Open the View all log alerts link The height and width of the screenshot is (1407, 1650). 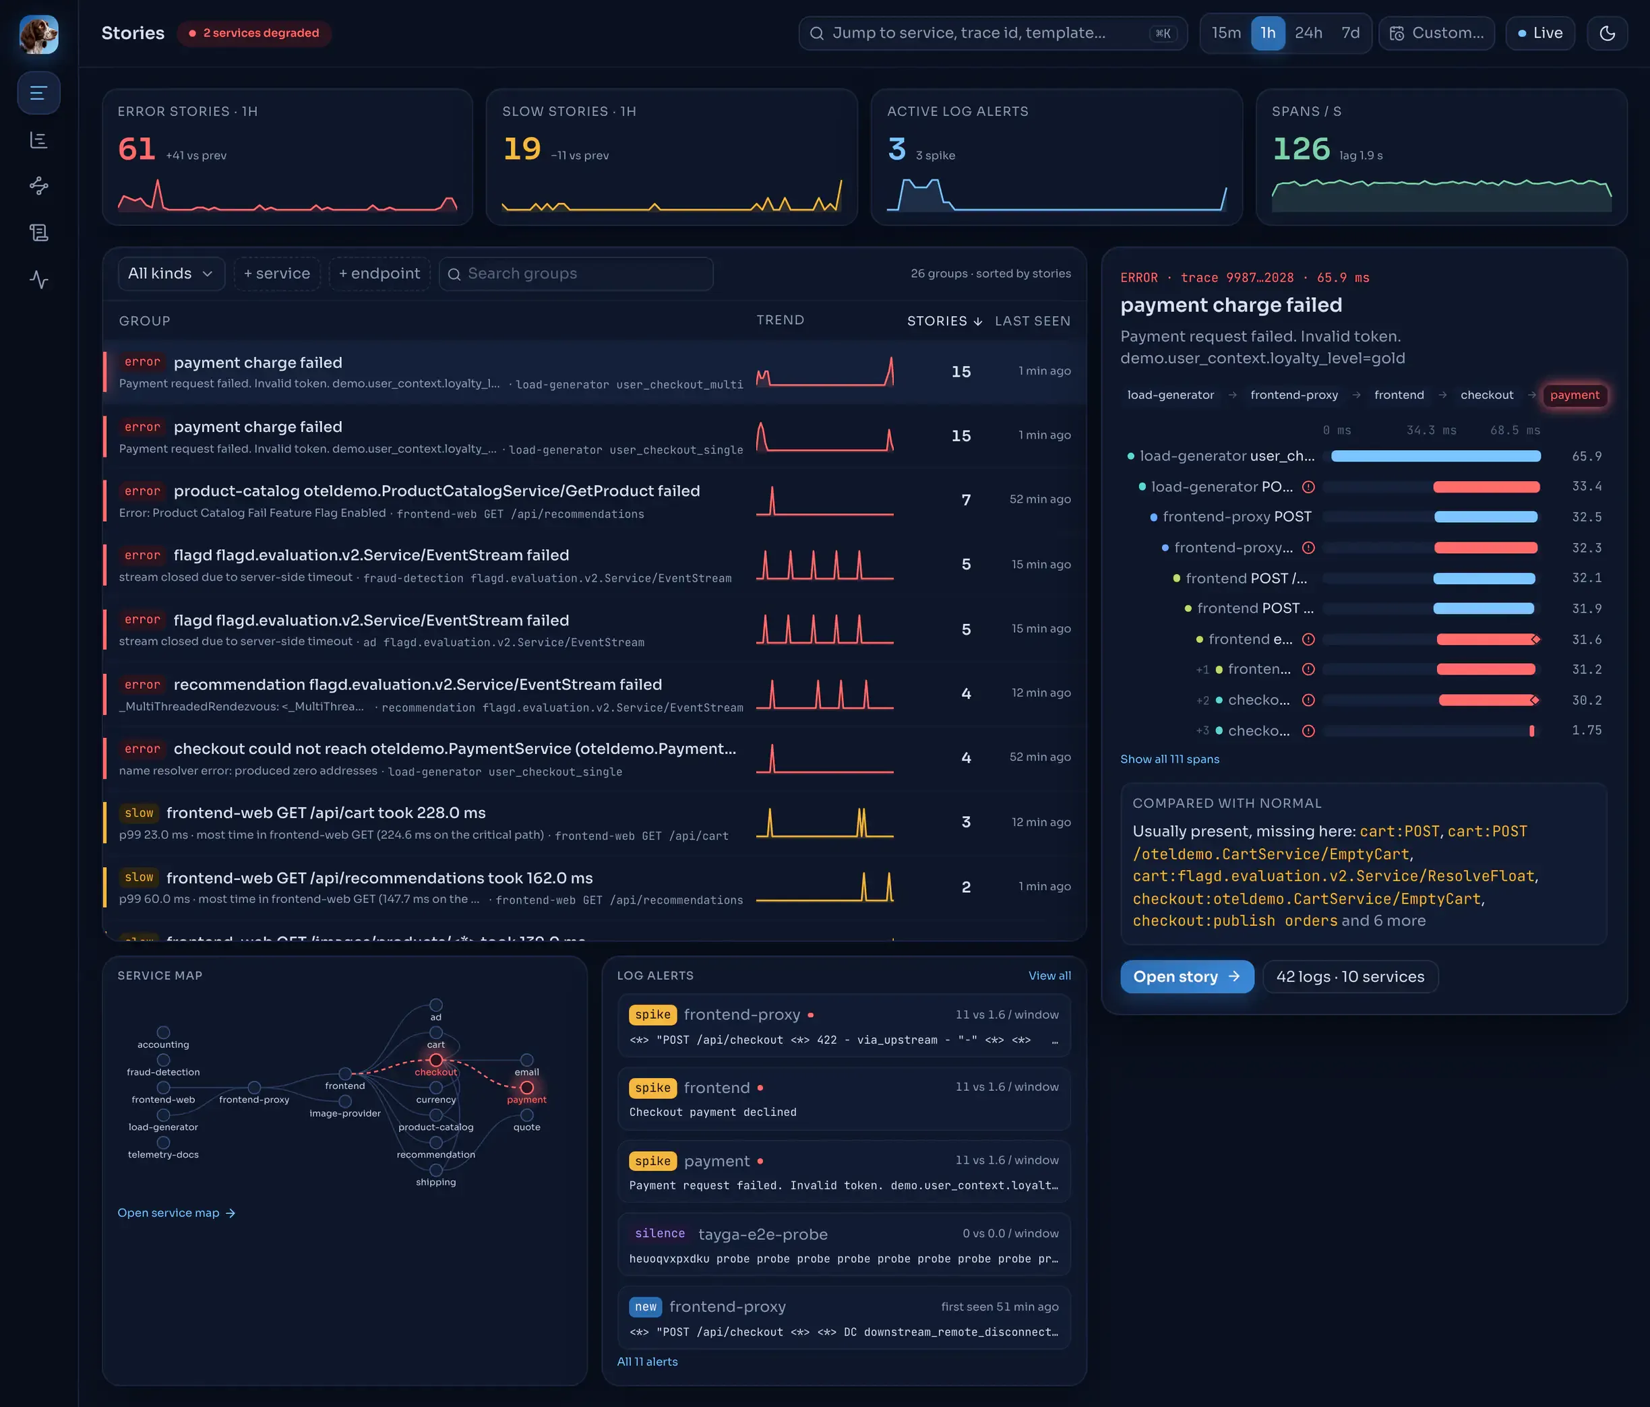pyautogui.click(x=1049, y=976)
